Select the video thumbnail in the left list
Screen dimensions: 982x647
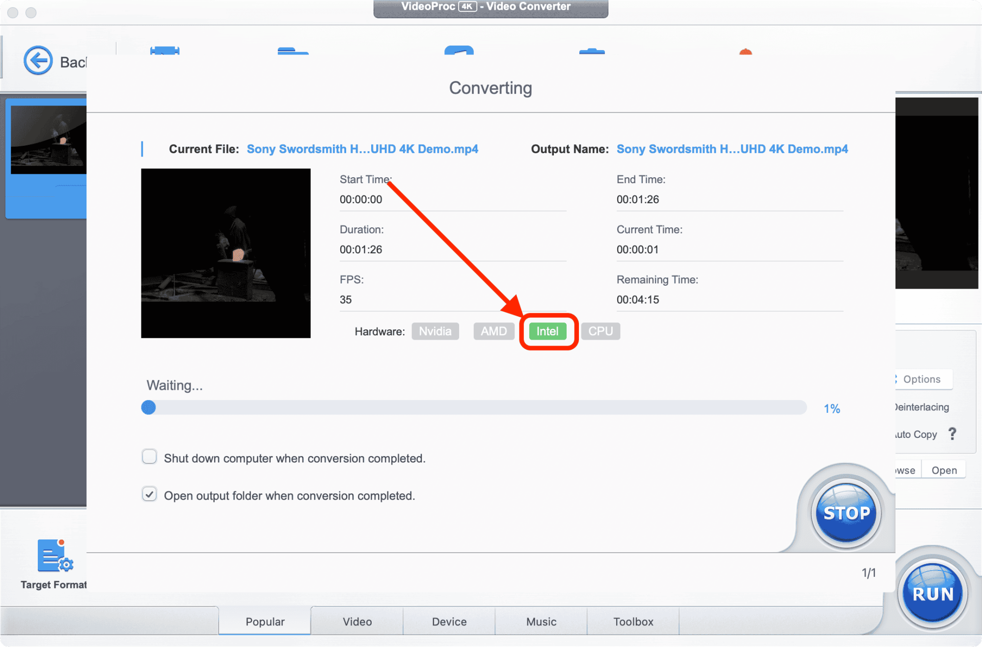tap(48, 140)
